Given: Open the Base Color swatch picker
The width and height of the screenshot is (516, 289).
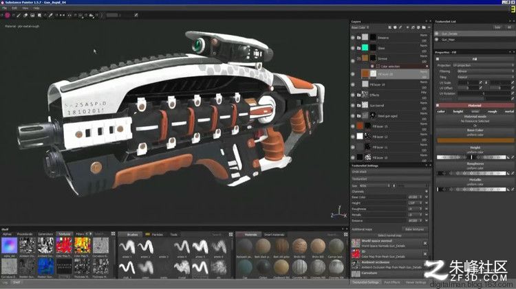Looking at the screenshot, I should click(x=475, y=140).
